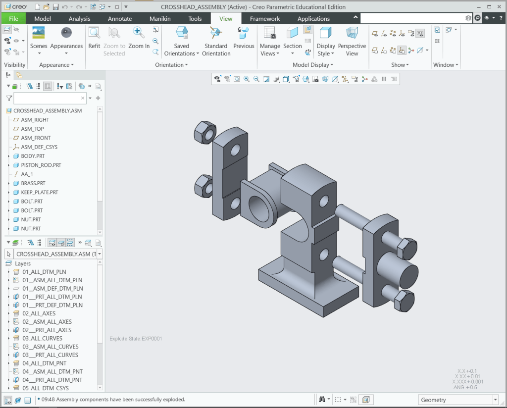Click the Refit zoom icon
The width and height of the screenshot is (507, 408).
coord(94,33)
